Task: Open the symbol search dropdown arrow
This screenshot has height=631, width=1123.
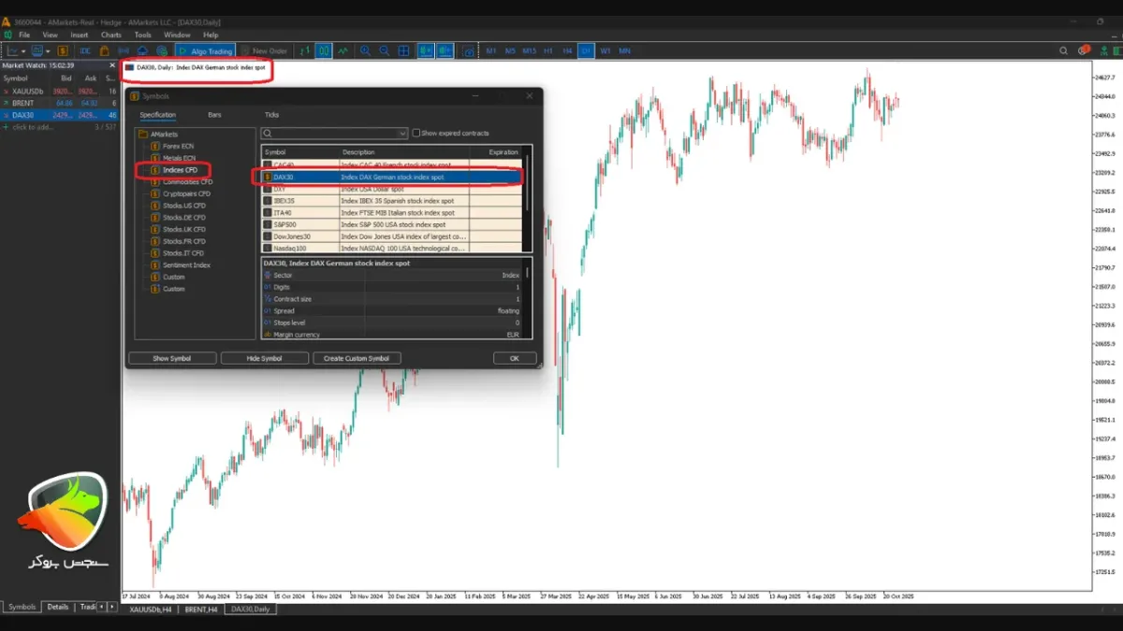Action: tap(403, 134)
